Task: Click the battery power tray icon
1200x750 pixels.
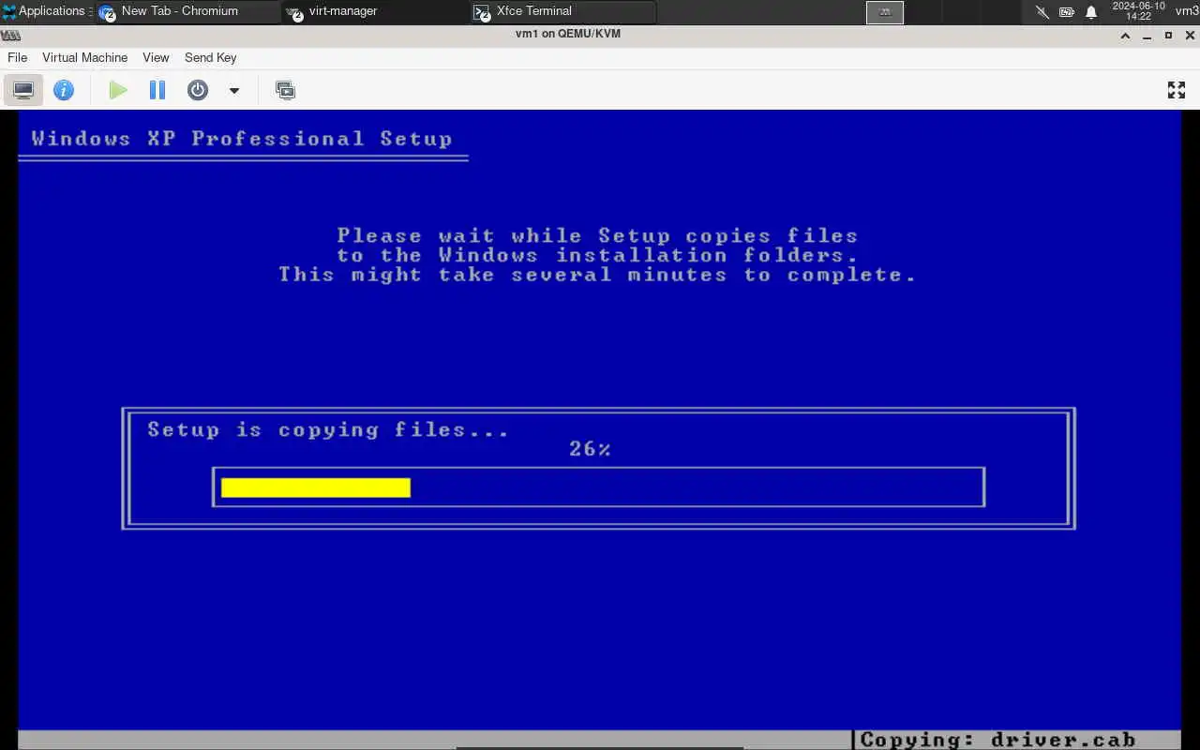Action: (1067, 12)
